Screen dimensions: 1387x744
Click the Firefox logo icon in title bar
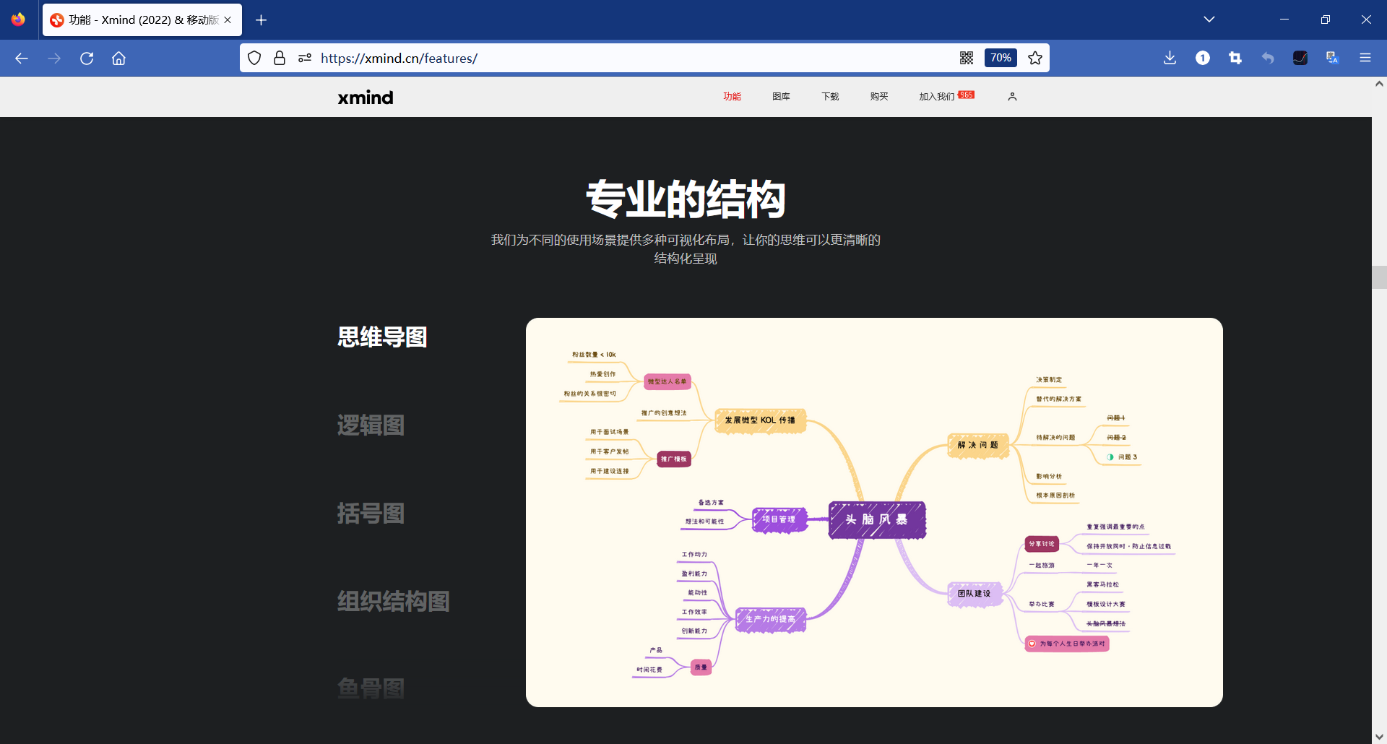(18, 20)
